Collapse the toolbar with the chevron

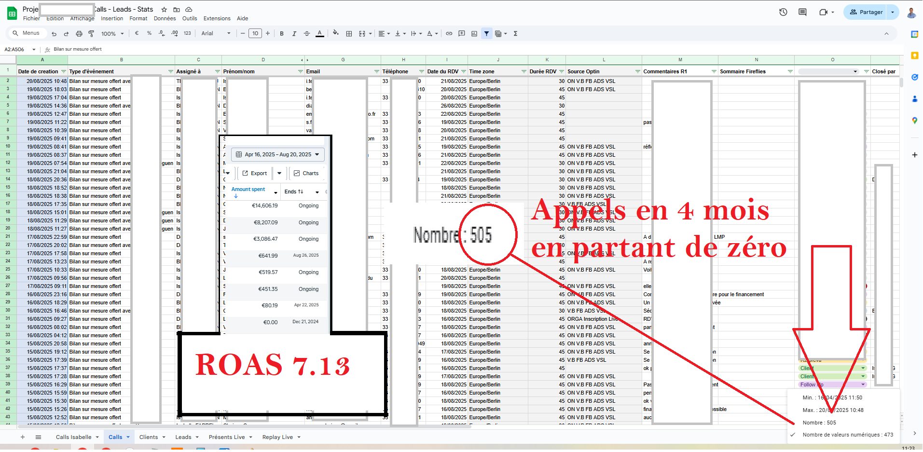(x=886, y=33)
